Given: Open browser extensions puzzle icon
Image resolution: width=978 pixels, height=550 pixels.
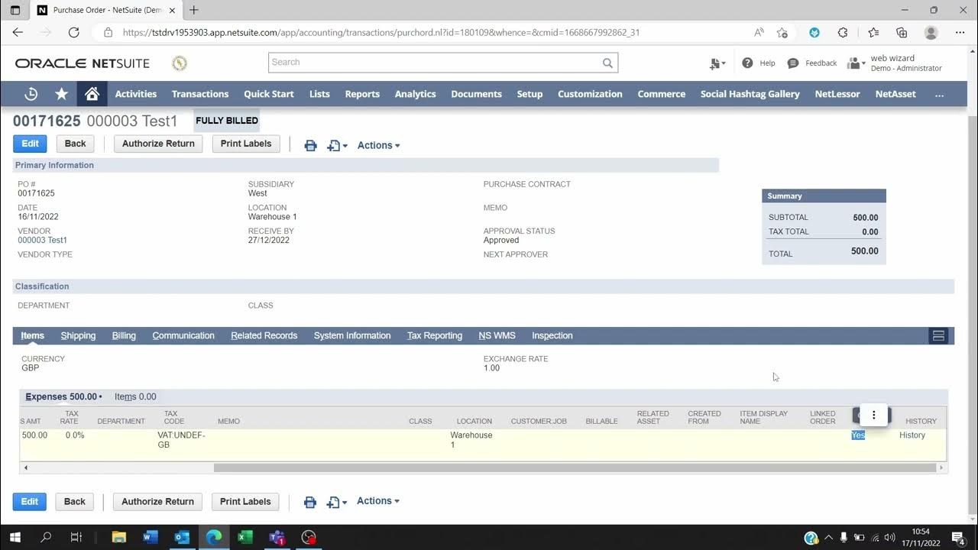Looking at the screenshot, I should [843, 32].
